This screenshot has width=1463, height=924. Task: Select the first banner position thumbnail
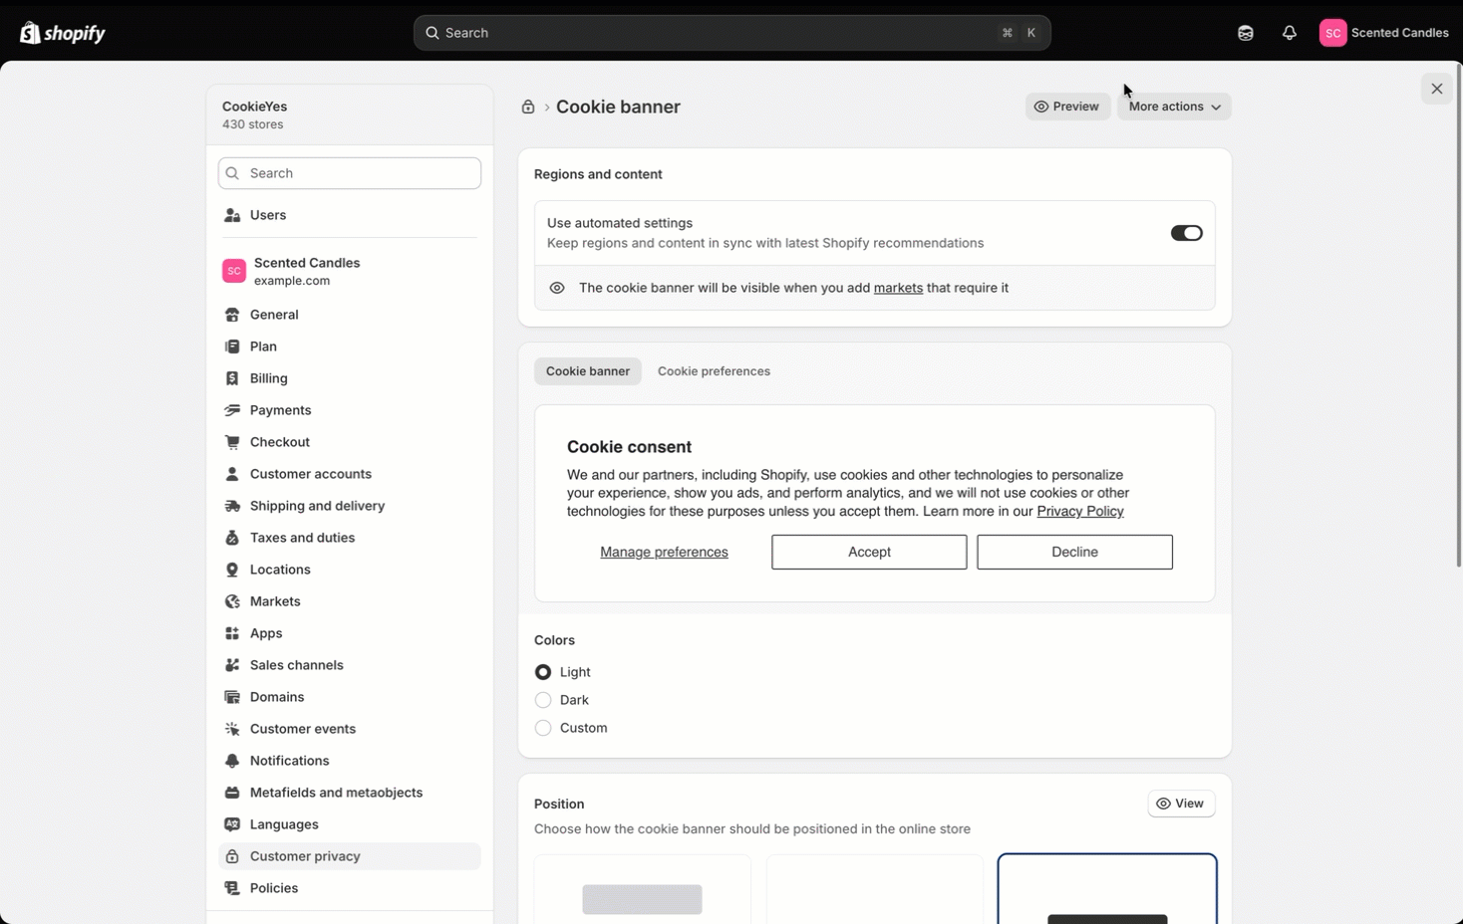click(x=643, y=889)
